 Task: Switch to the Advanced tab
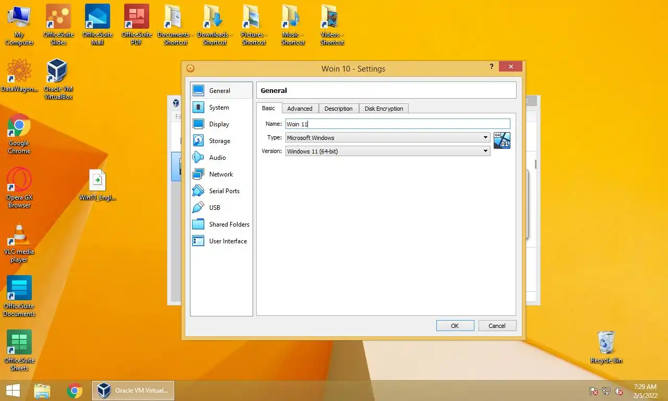pyautogui.click(x=300, y=109)
